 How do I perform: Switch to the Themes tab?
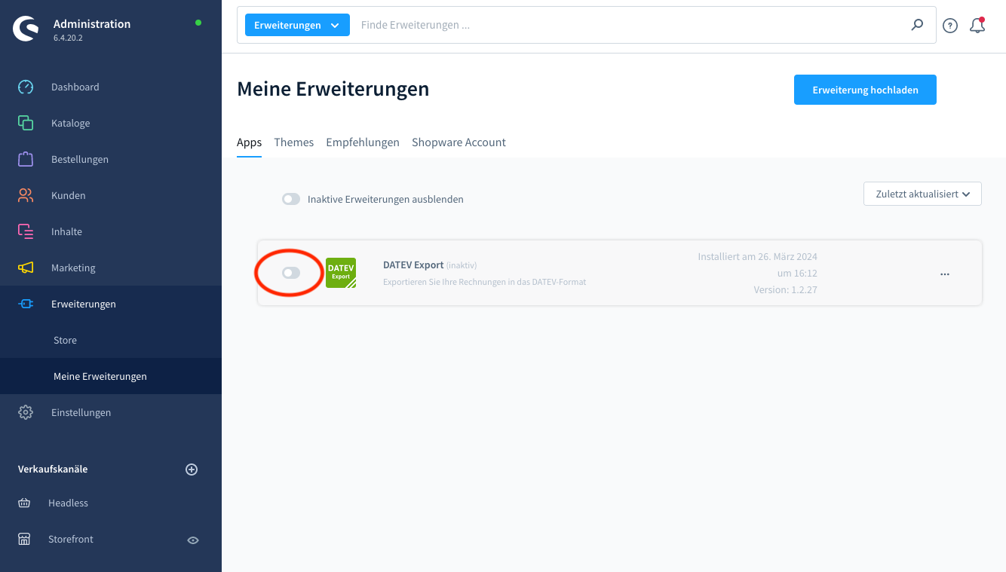[x=293, y=142]
